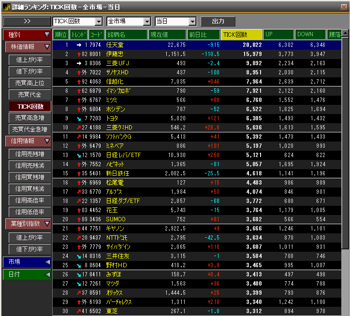Click the down-trend arrow for トヨタ
The height and width of the screenshot is (316, 350).
(79, 119)
